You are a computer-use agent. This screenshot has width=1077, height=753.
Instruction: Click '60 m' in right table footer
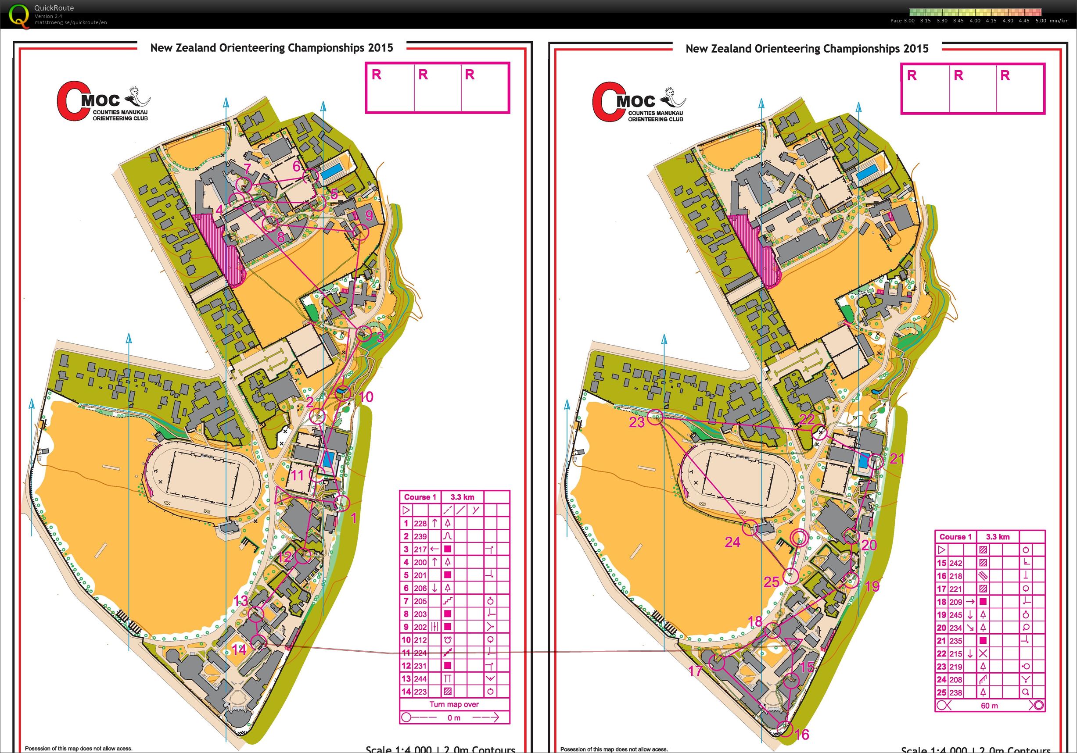coord(989,705)
